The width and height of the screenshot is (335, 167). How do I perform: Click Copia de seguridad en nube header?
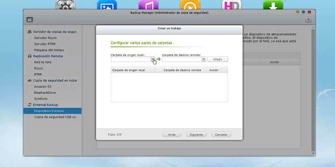coord(55,81)
